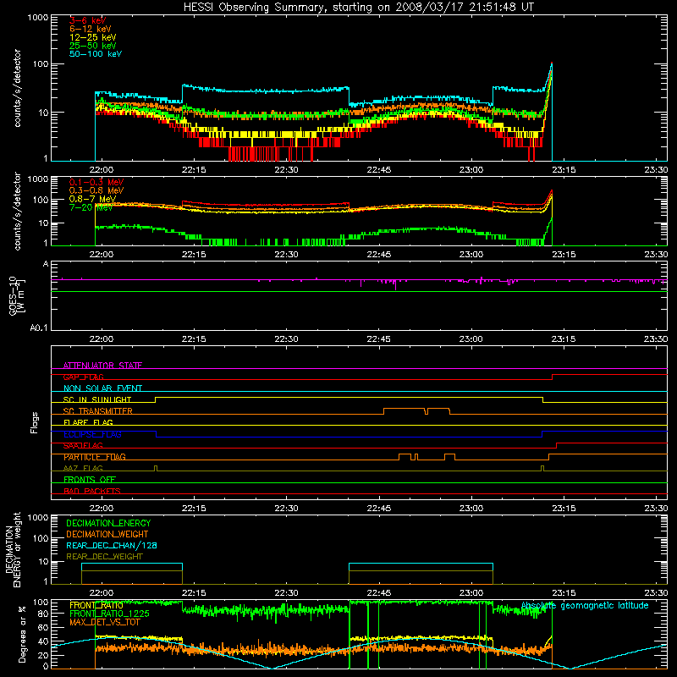Select the REAR_DEC_CHAN/128 legend label
Screen dimensions: 677x677
click(112, 545)
